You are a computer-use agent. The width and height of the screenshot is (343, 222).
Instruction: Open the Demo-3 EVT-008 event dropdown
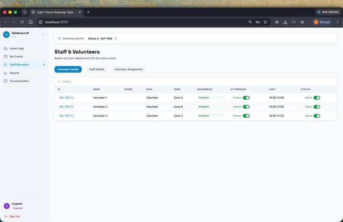pos(103,39)
